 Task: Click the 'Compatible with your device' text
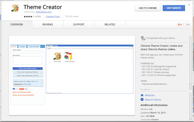(x=161, y=38)
